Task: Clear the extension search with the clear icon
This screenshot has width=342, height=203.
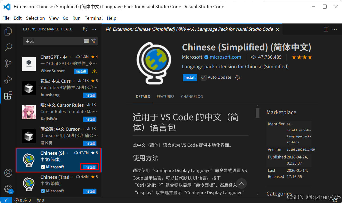Action: tap(86, 41)
